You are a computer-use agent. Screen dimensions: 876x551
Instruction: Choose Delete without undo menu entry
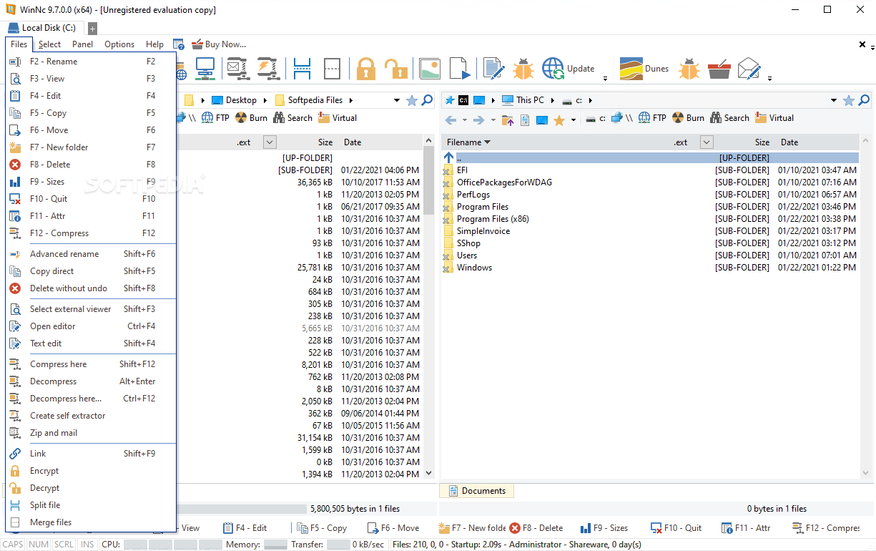tap(91, 288)
